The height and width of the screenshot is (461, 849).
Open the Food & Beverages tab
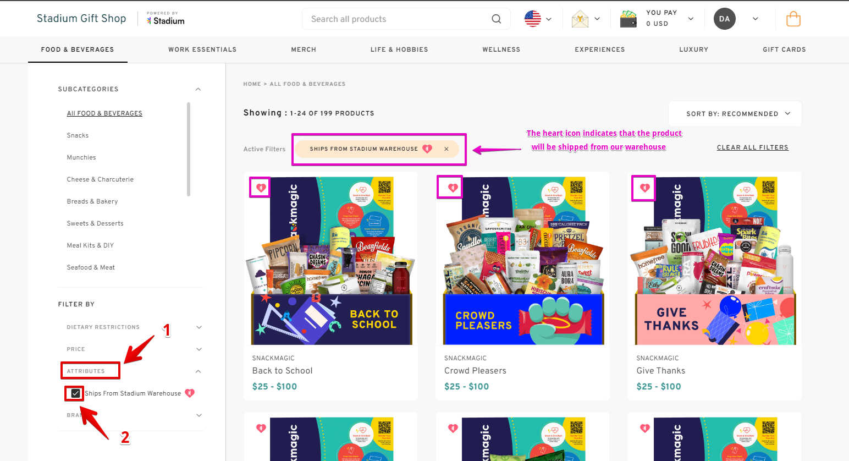[x=78, y=50]
